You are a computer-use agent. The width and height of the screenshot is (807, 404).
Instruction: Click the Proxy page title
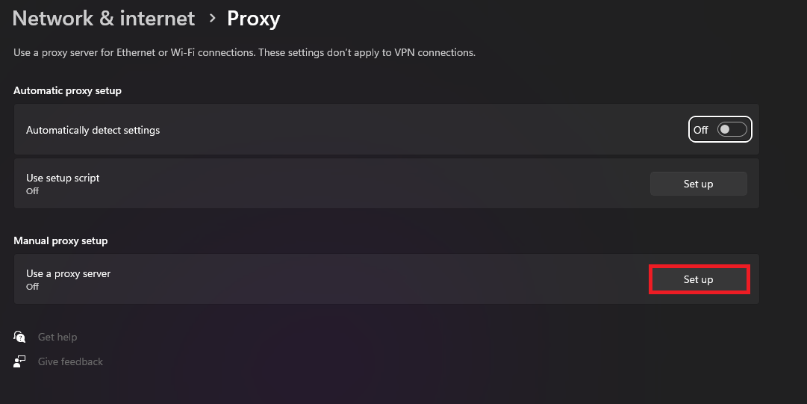tap(253, 18)
